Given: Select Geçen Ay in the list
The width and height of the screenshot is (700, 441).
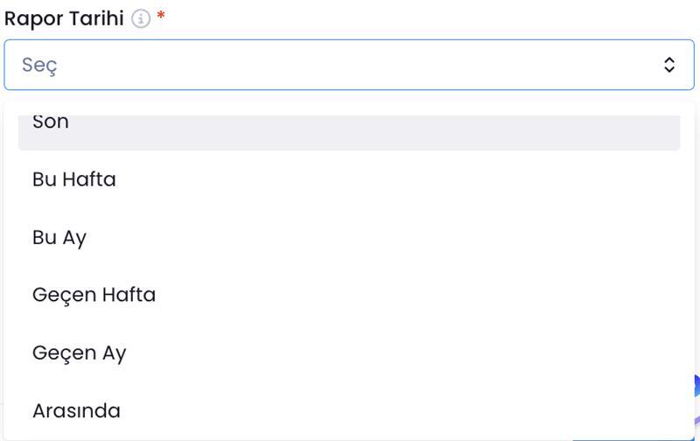Looking at the screenshot, I should coord(80,353).
